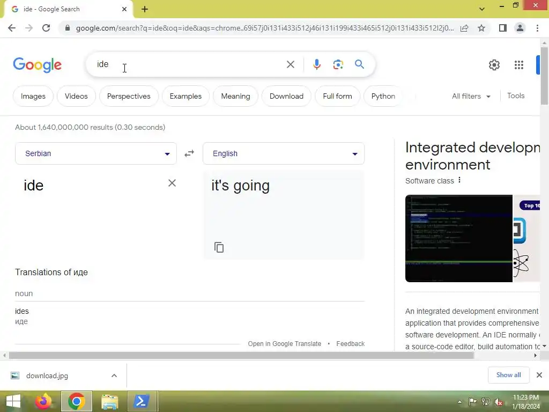
Task: Open the code editor screenshot thumbnail
Action: tap(459, 238)
